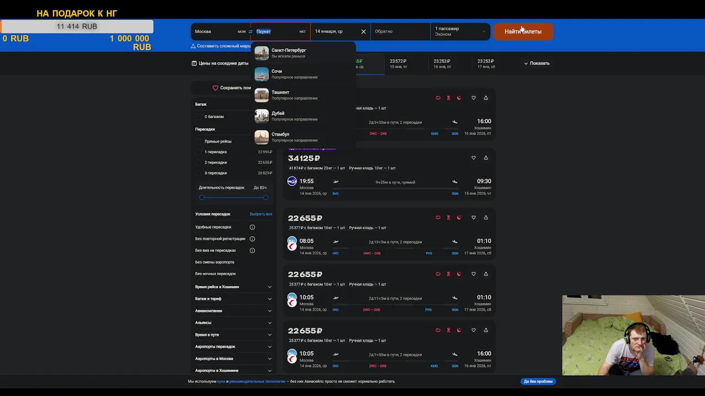Enable the С багажом checkbox
Viewport: 705px width, 396px height.
(199, 117)
